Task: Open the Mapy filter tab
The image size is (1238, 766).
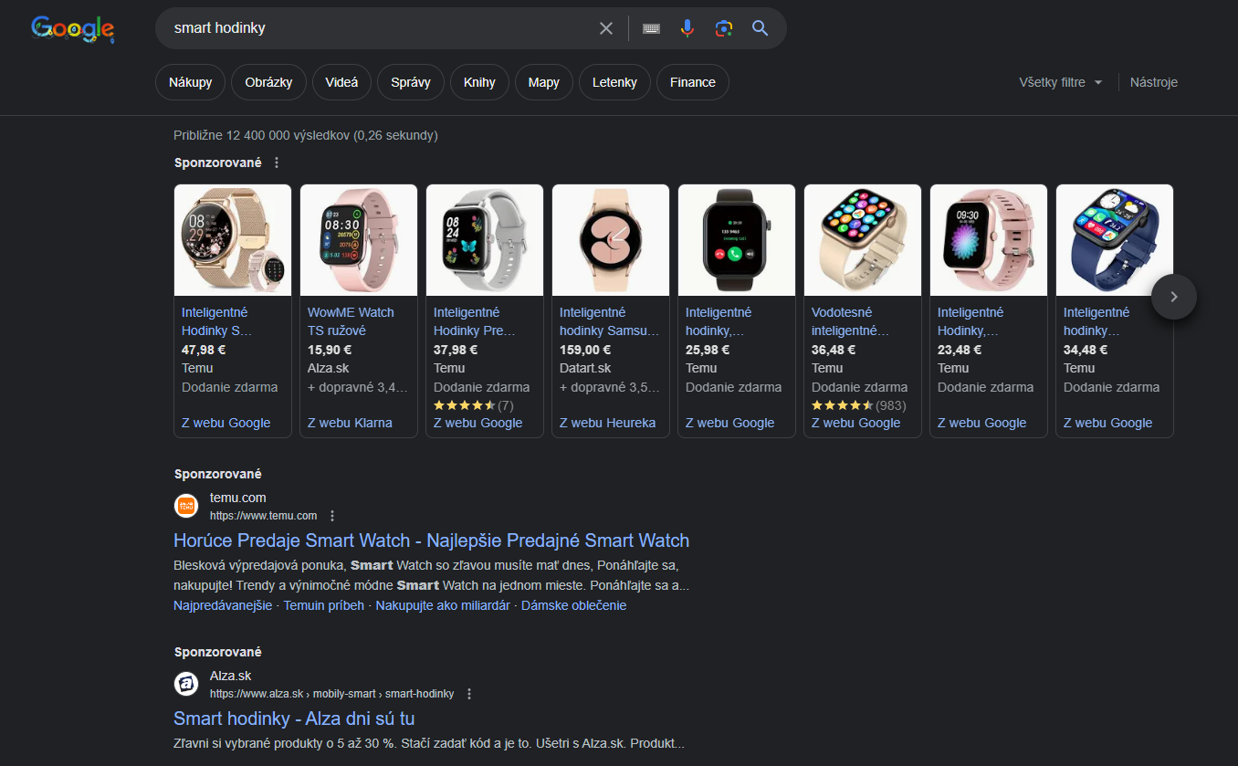Action: [543, 82]
